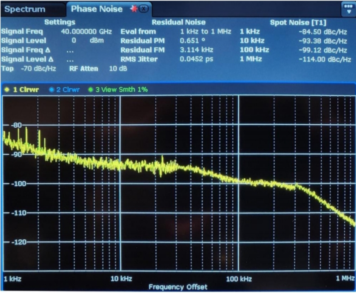Click the 10 kHz spot noise value -93.38 dBc/Hz
The image size is (356, 293).
pos(323,41)
